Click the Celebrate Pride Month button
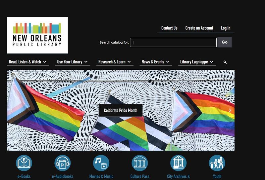 [x=121, y=110]
